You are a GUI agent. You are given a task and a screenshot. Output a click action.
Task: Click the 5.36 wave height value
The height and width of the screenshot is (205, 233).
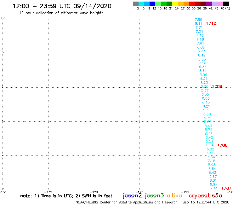[207, 110]
